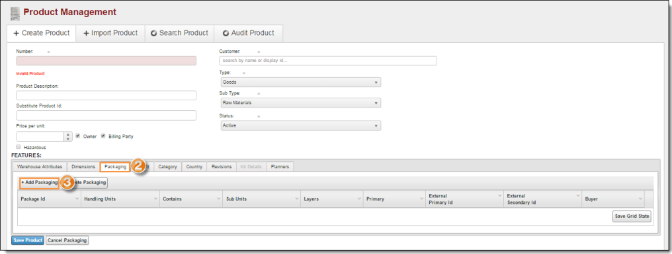This screenshot has width=672, height=254.
Task: Open the Status dropdown showing Active
Action: coord(300,125)
